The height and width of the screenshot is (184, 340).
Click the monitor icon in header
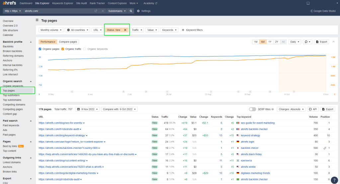(308, 3)
